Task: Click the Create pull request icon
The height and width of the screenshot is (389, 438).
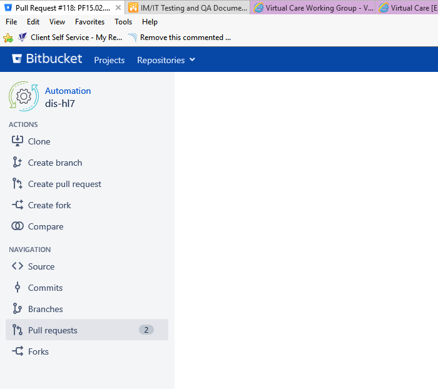Action: click(x=18, y=183)
